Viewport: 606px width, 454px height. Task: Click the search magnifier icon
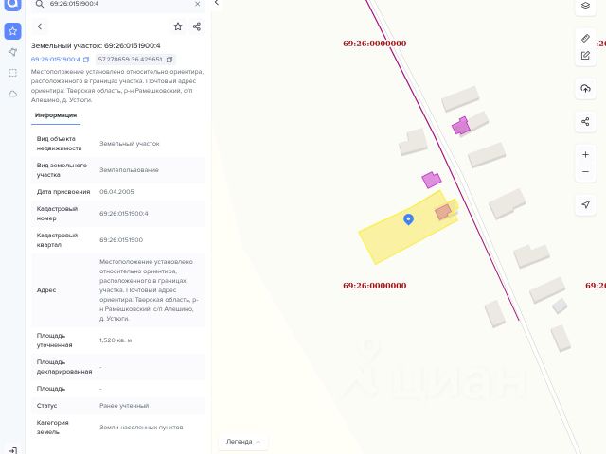[40, 4]
